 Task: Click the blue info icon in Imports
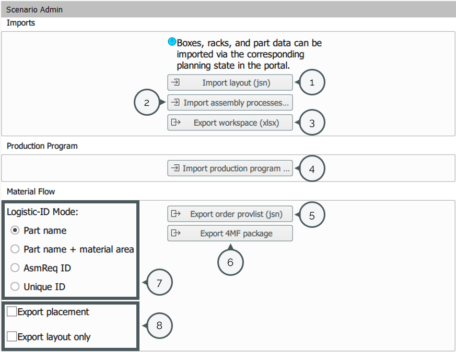point(172,42)
